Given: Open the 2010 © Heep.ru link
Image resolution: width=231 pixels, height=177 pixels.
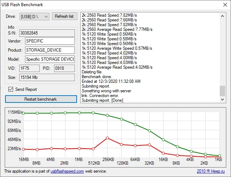Looking at the screenshot, I should (x=211, y=171).
